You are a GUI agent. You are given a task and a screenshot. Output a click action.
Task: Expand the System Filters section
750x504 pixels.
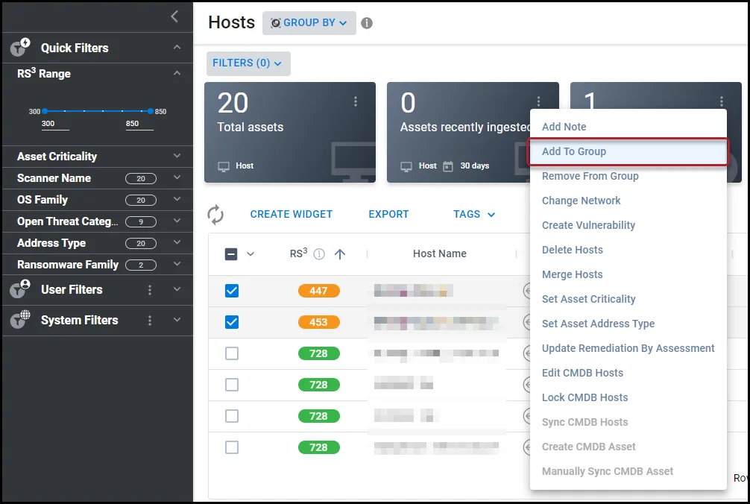pos(177,320)
